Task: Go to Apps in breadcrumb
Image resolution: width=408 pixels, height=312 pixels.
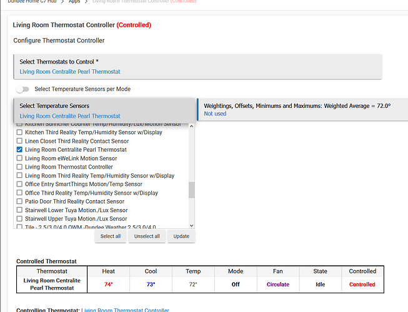Action: tap(74, 1)
